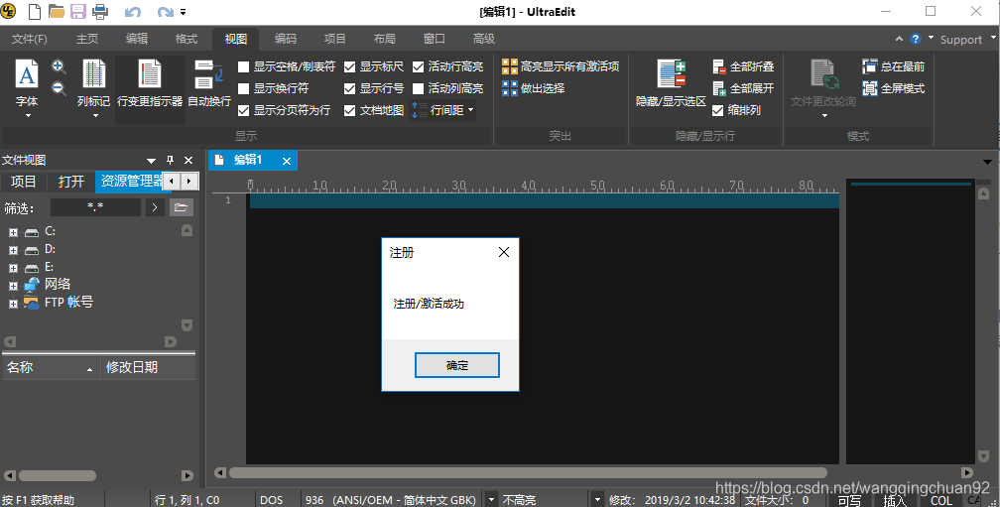The image size is (1000, 507).
Task: Click 做出选择 in the 突出 group
Action: tap(533, 88)
